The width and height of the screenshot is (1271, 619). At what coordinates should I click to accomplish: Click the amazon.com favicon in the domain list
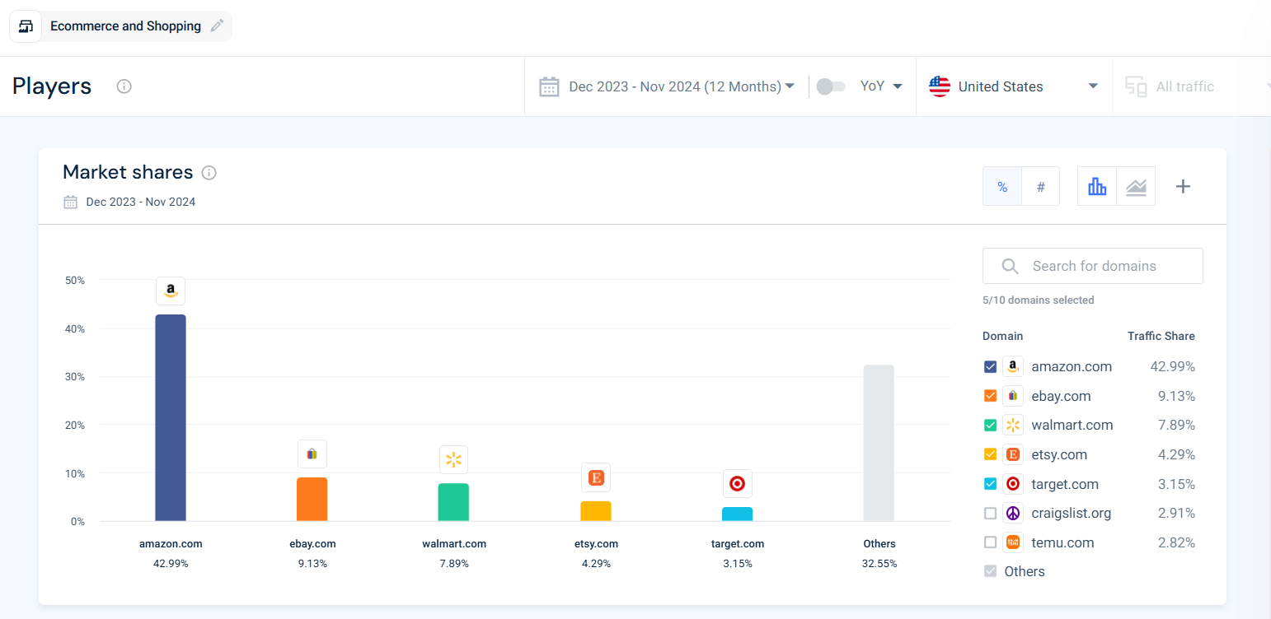tap(1013, 366)
